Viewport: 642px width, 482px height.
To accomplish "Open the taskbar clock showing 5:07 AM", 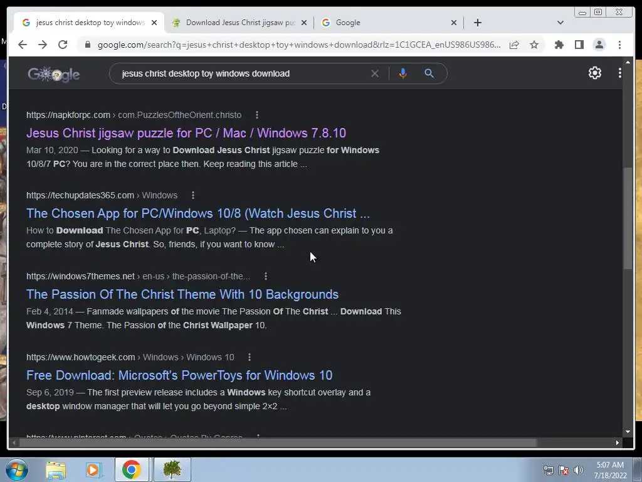I will tap(610, 470).
